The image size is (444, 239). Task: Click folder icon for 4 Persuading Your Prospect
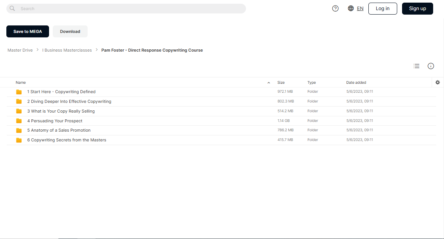pos(19,121)
